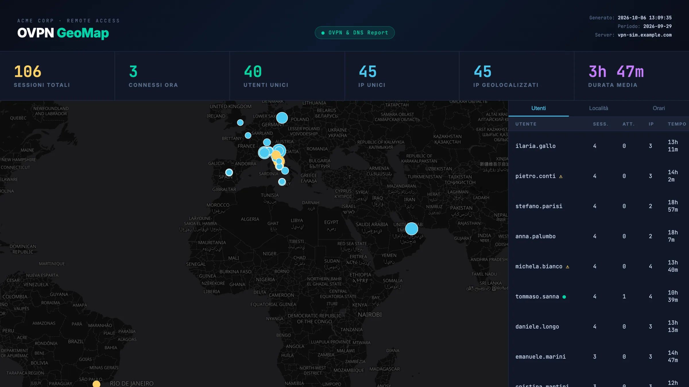Click the 14h 47m time for emanuele.marini
This screenshot has width=689, height=387.
tap(673, 357)
